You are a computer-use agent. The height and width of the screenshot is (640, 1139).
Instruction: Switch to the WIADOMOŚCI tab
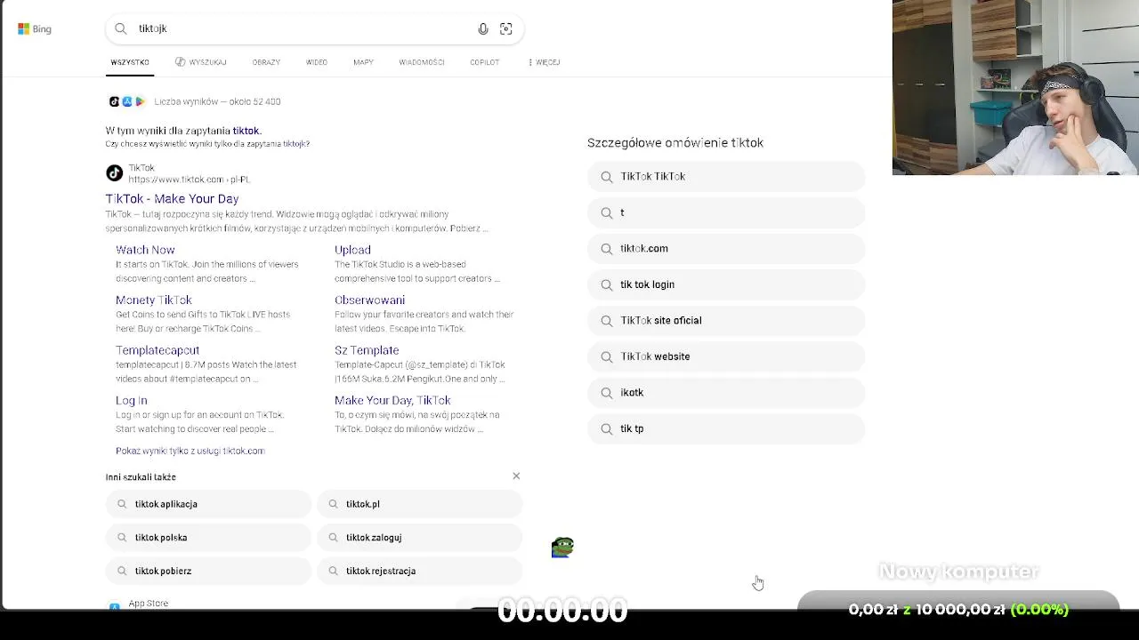pos(422,62)
